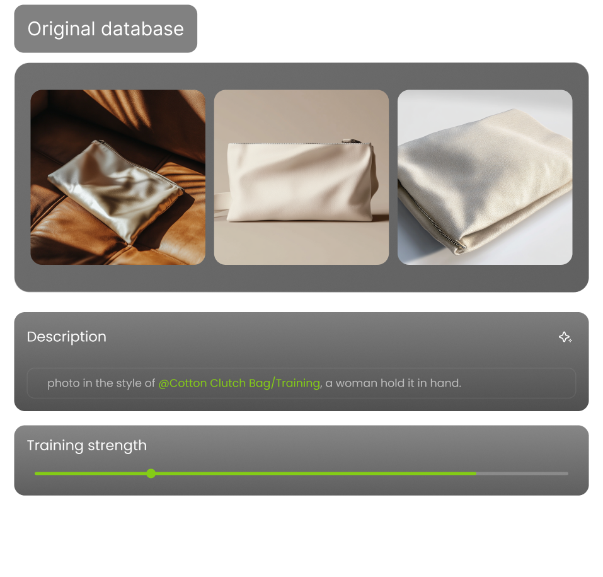Click the Training strength heading text

tap(87, 445)
